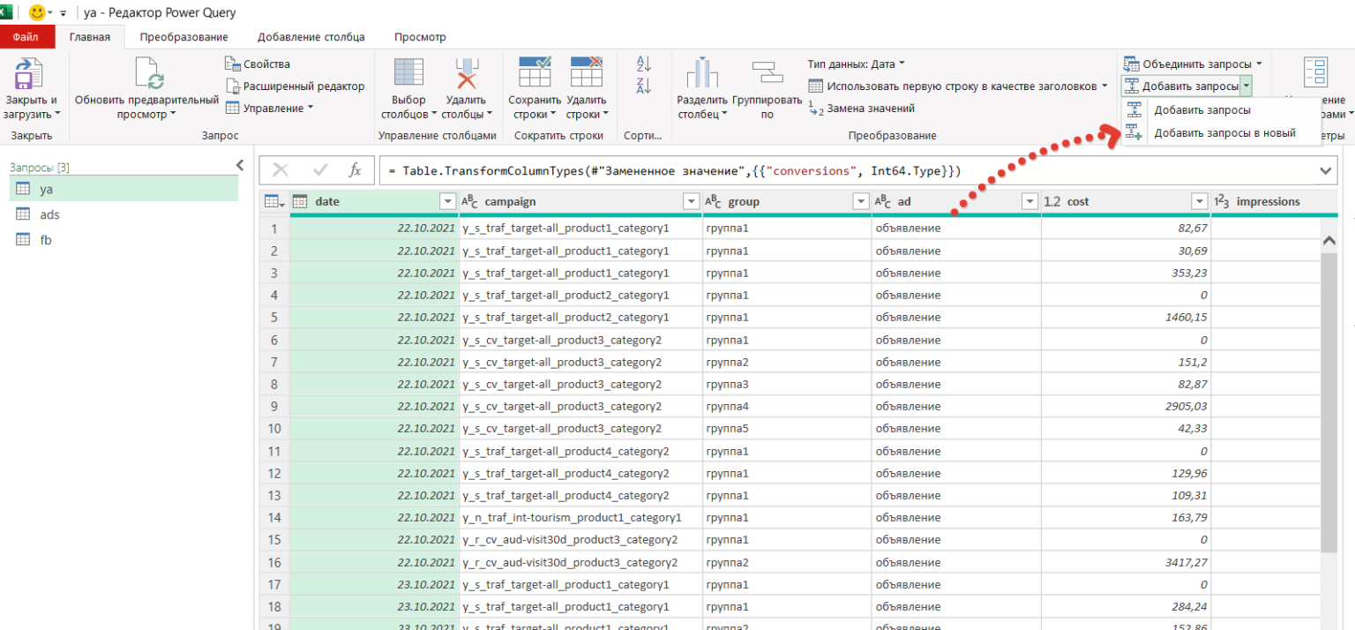This screenshot has height=630, width=1355.
Task: Sort ascending with the A-Z icon
Action: coord(643,64)
